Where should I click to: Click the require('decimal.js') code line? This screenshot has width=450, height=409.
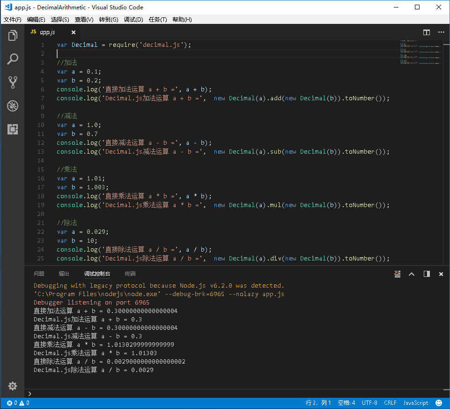click(124, 45)
